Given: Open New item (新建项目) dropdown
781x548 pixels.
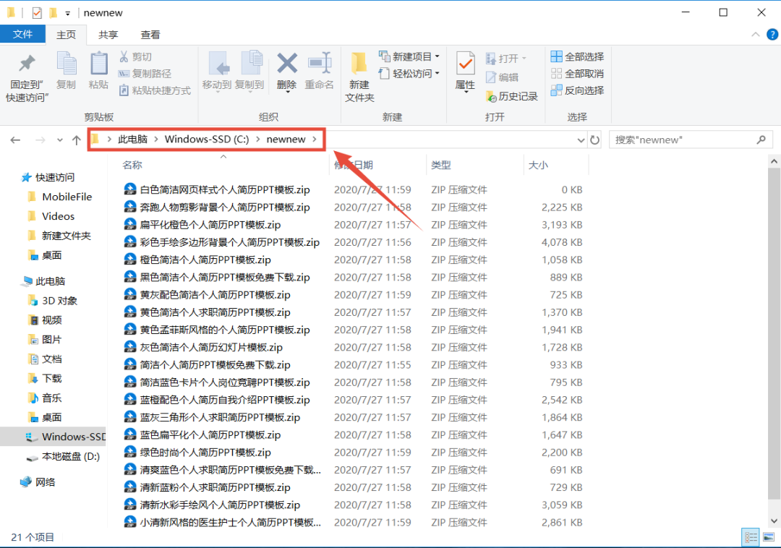Looking at the screenshot, I should (409, 56).
